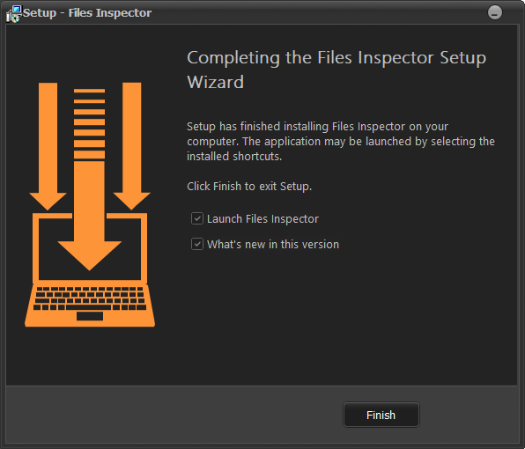Click the laptop screen outline graphic
Screen dimensions: 525x449
coord(90,248)
